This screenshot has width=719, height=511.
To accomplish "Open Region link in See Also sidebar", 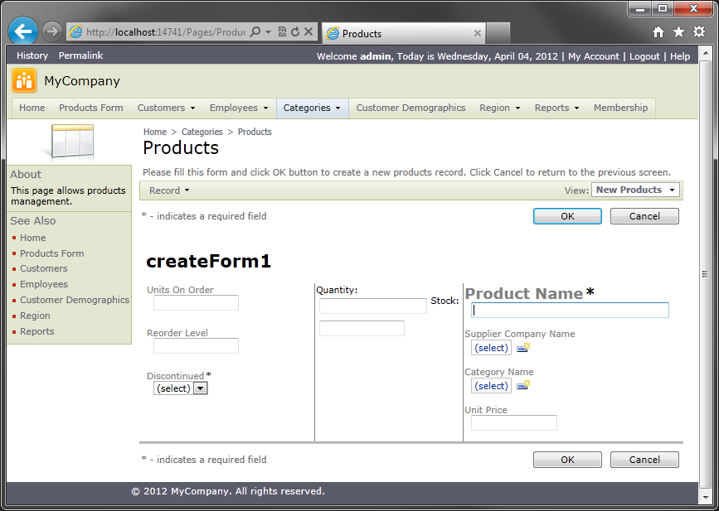I will 35,316.
